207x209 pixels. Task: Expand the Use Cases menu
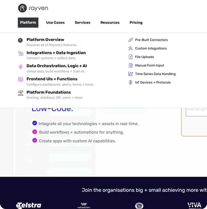pos(55,22)
